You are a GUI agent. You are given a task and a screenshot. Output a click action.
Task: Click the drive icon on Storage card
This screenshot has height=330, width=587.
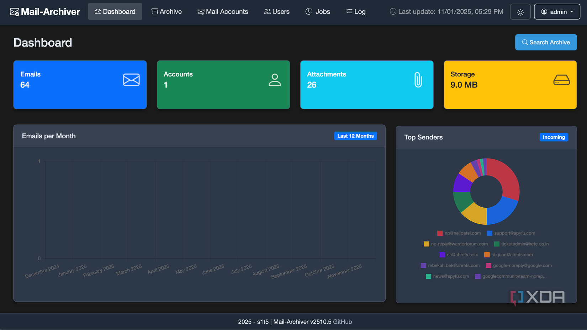point(561,80)
